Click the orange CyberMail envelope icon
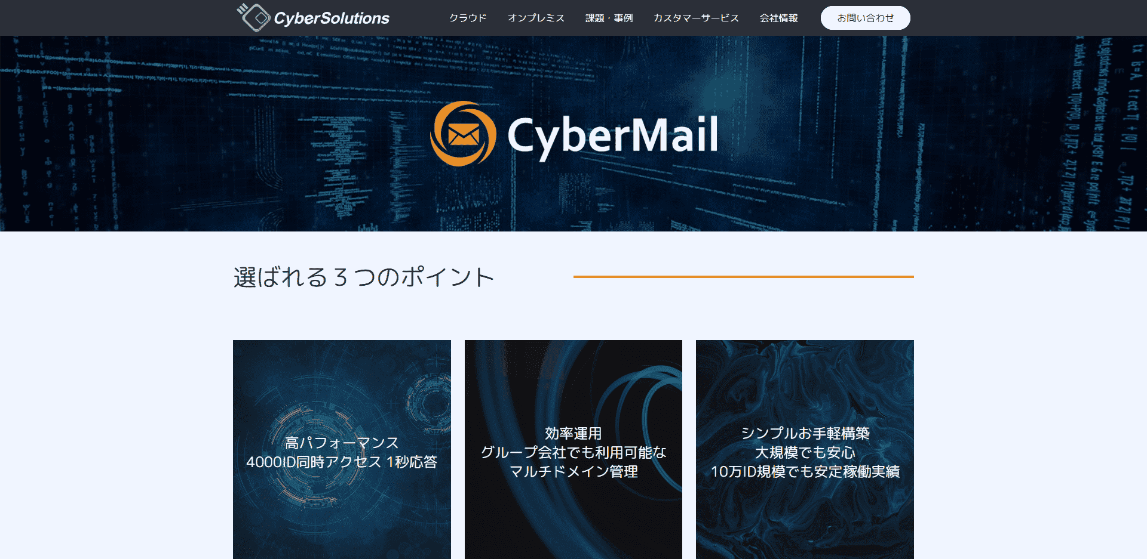 (x=463, y=134)
